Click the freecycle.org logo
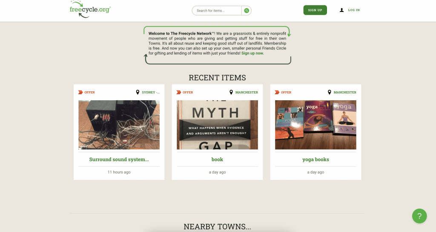 (x=90, y=9)
